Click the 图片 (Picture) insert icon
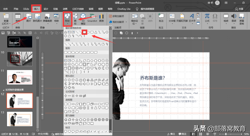The width and height of the screenshot is (250, 136). pos(29,18)
